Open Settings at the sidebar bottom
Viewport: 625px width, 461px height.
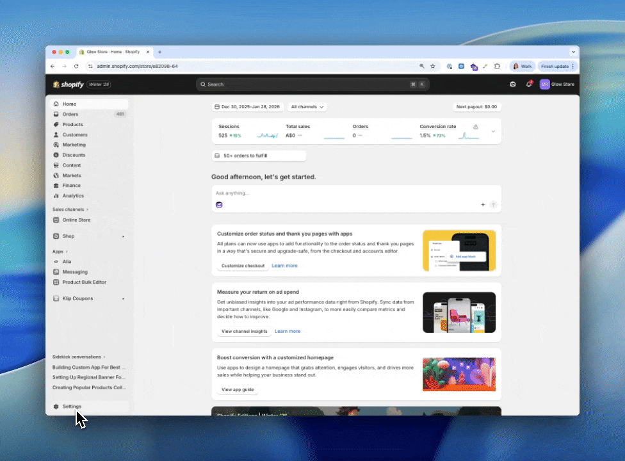click(x=71, y=406)
